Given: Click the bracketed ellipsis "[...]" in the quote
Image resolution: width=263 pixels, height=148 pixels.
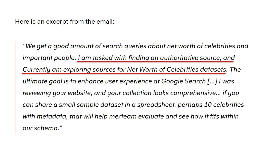Looking at the screenshot, I should [212, 81].
